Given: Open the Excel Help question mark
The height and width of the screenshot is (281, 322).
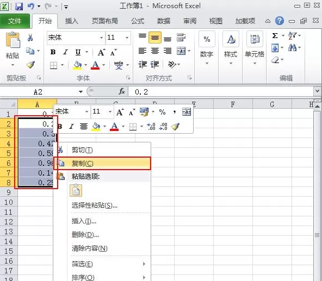Looking at the screenshot, I should pyautogui.click(x=280, y=21).
